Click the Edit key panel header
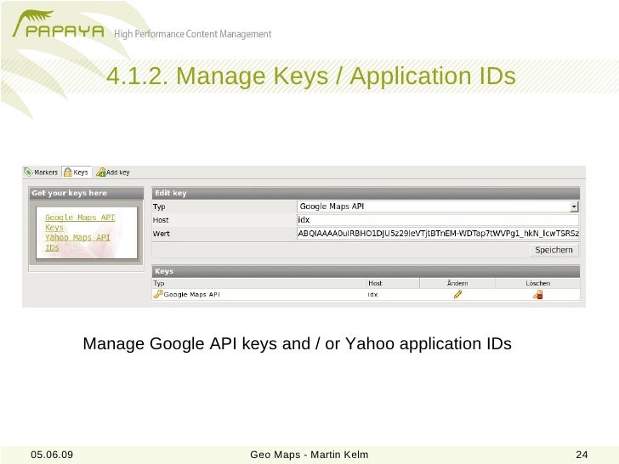This screenshot has width=619, height=464. pos(366,193)
